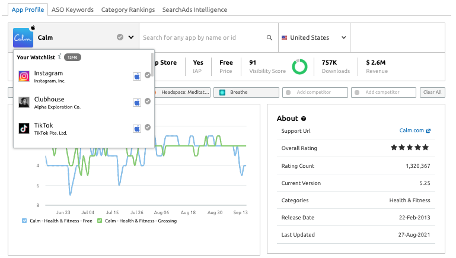Click the Sep 13 chart axis label
Screen dimensions: 456x258
(x=241, y=212)
